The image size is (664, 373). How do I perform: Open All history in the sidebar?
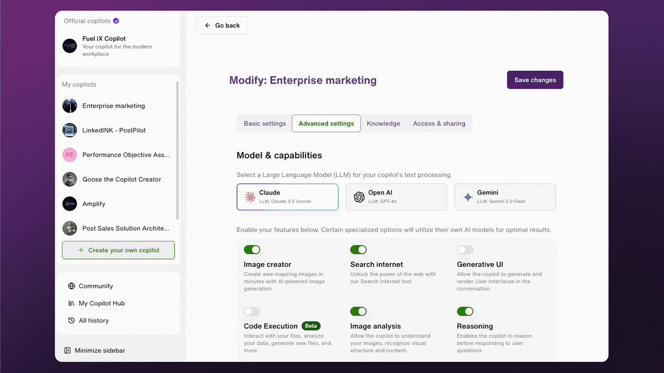88,321
